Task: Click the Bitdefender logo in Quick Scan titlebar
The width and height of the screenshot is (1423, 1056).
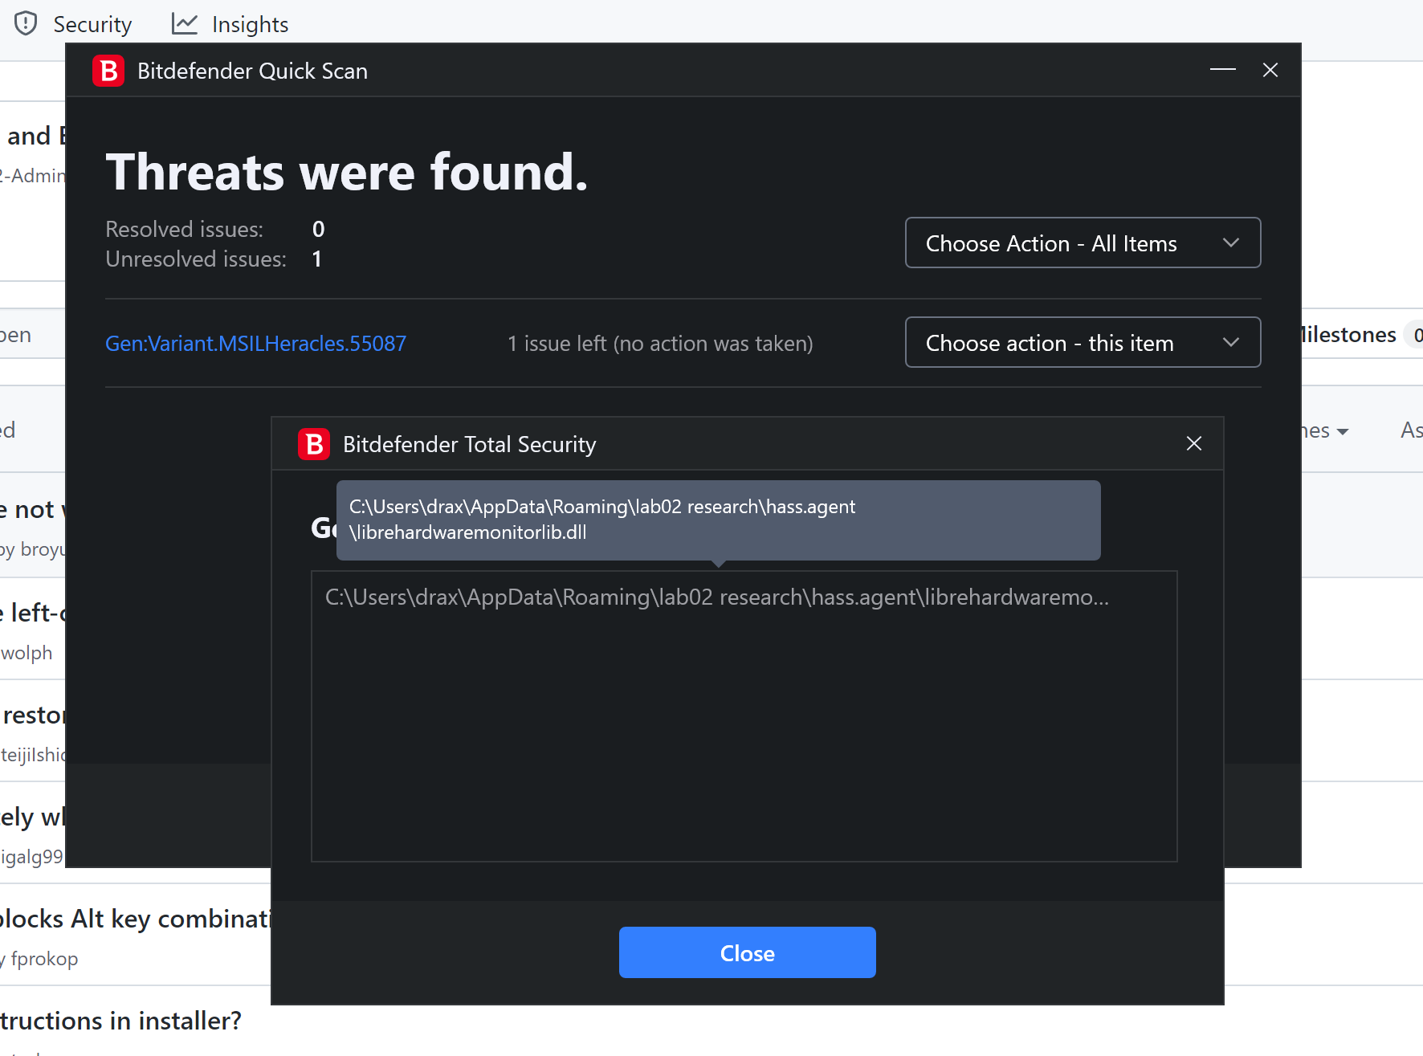Action: [109, 71]
